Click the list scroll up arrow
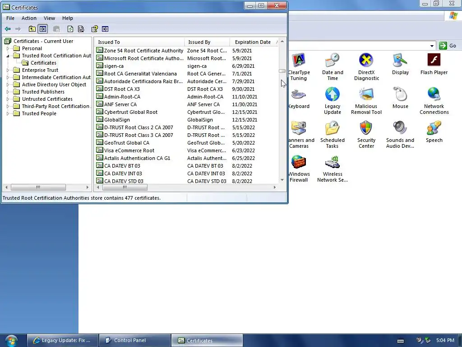The height and width of the screenshot is (347, 462). tap(282, 42)
